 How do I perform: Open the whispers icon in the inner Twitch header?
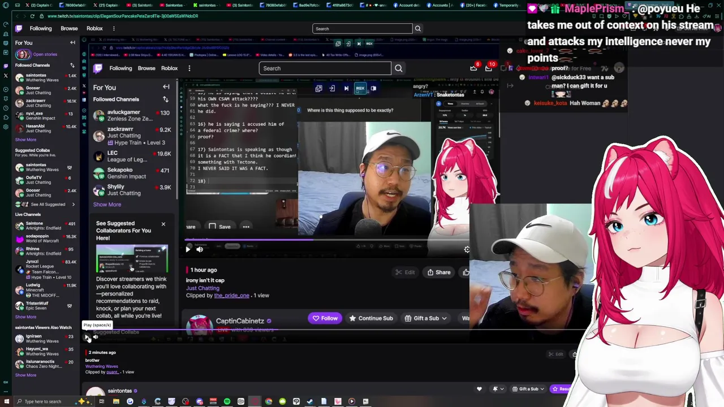[x=504, y=68]
